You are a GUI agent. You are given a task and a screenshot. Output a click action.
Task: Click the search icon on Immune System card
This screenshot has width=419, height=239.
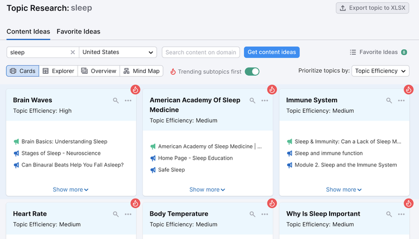389,101
